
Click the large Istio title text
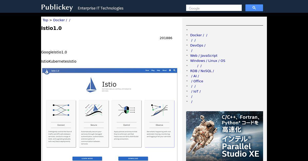[x=109, y=84]
